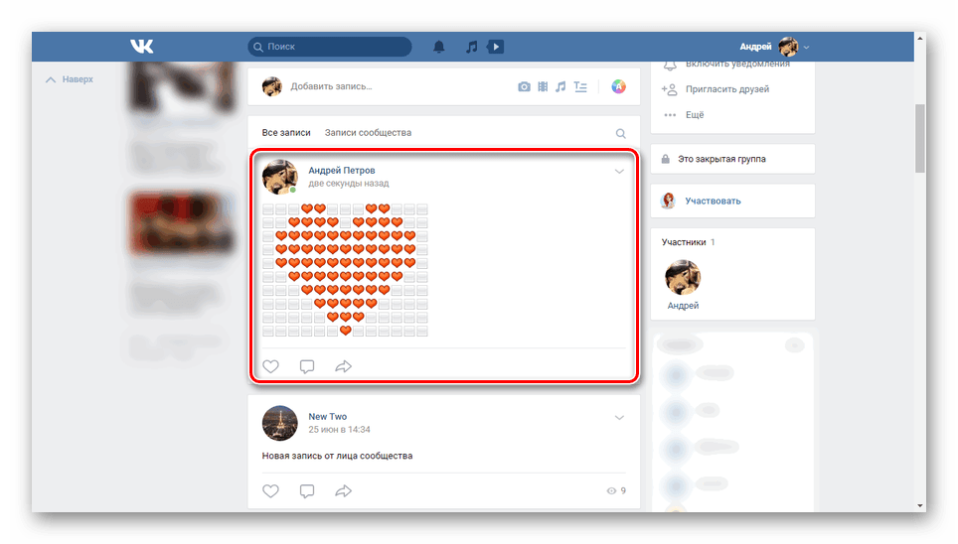This screenshot has height=544, width=958.
Task: Click the page vertical scrollbar thumb
Action: [920, 139]
